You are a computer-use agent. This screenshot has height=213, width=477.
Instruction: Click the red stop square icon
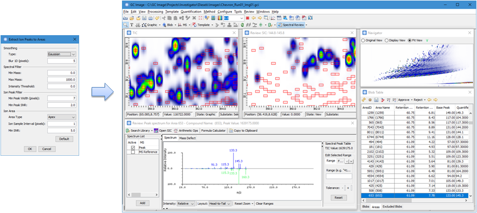[248, 18]
